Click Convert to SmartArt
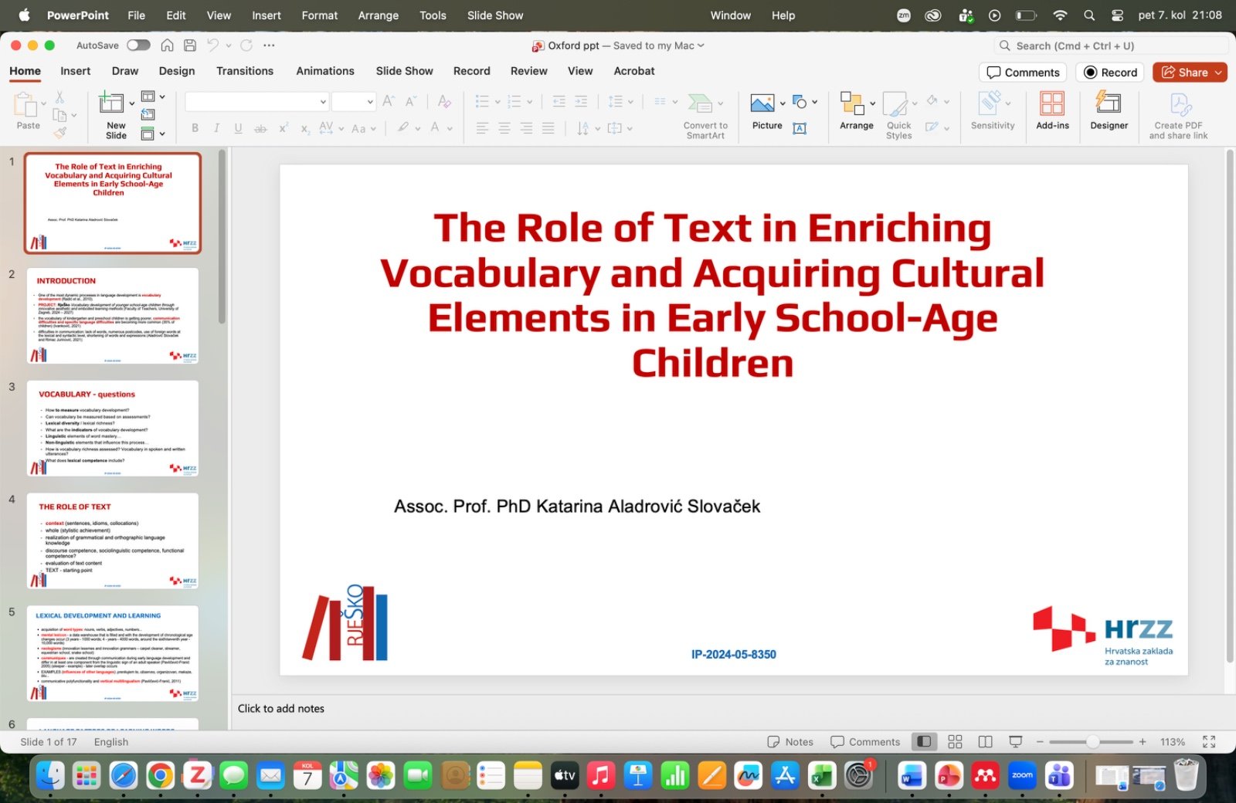Image resolution: width=1236 pixels, height=803 pixels. coord(705,116)
